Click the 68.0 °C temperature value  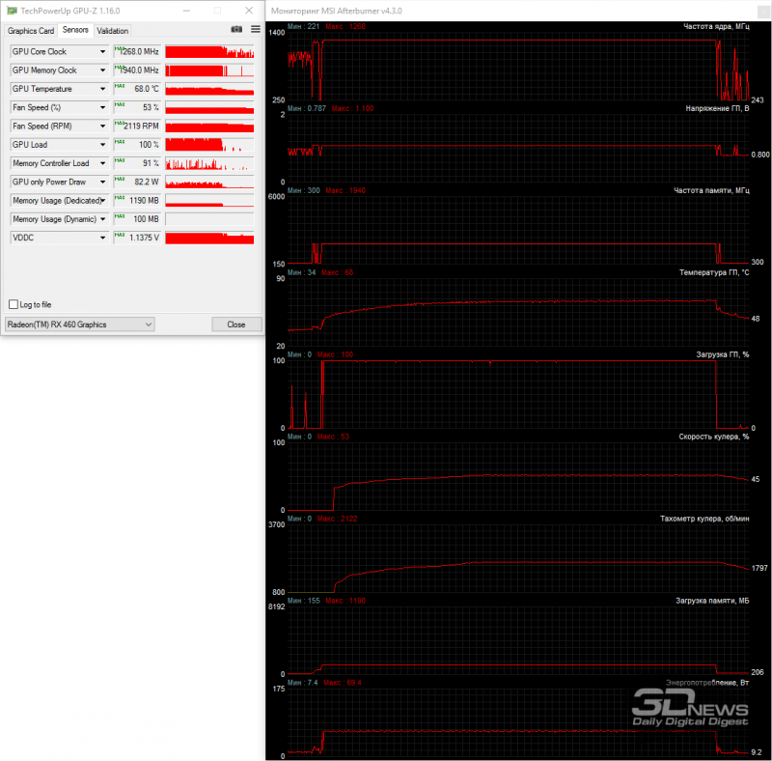[137, 89]
